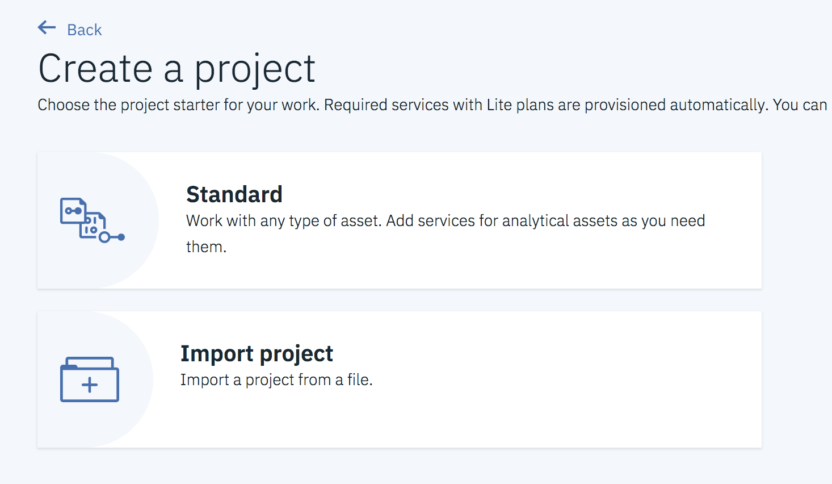
Task: Click the document tile on the Standard icon
Action: tap(73, 210)
